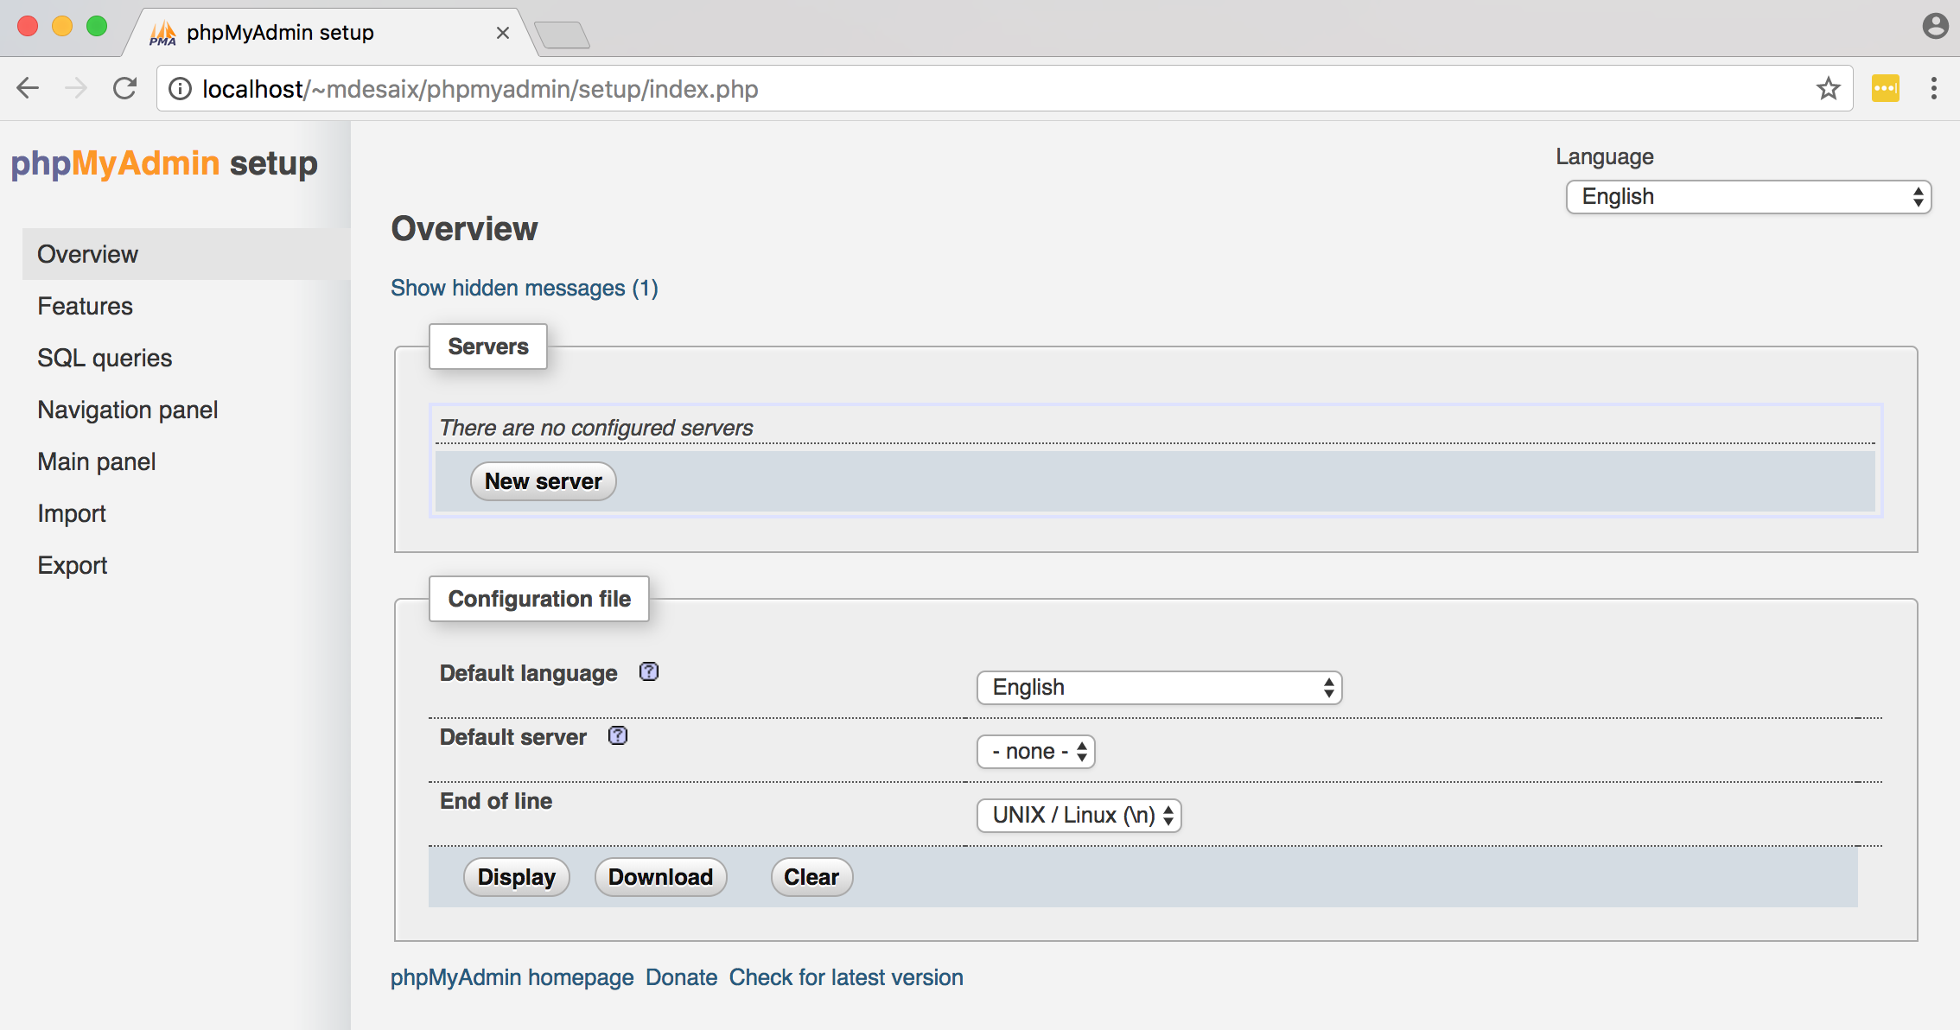
Task: Open Chrome's three-dot menu
Action: coord(1934,88)
